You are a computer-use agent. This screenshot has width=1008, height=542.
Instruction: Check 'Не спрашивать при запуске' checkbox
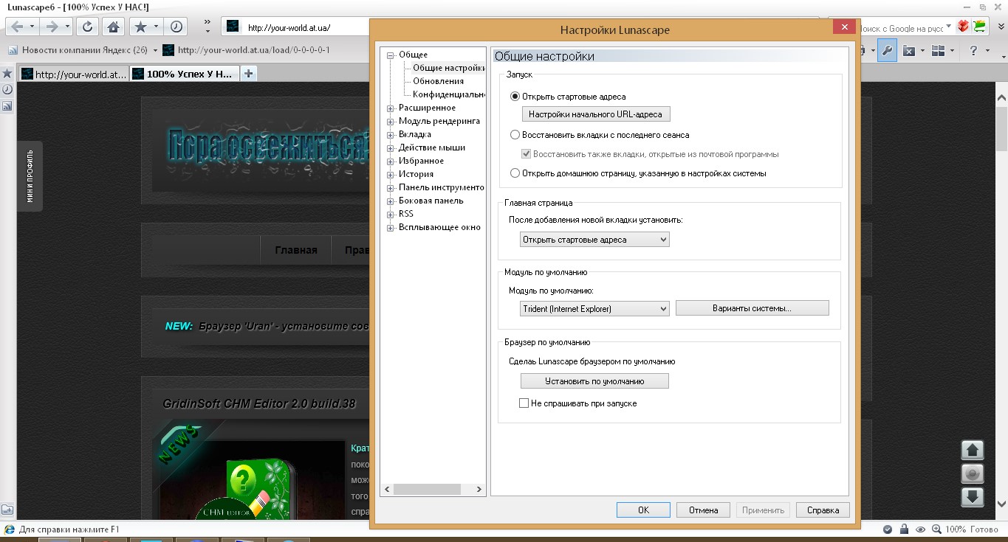(x=524, y=403)
